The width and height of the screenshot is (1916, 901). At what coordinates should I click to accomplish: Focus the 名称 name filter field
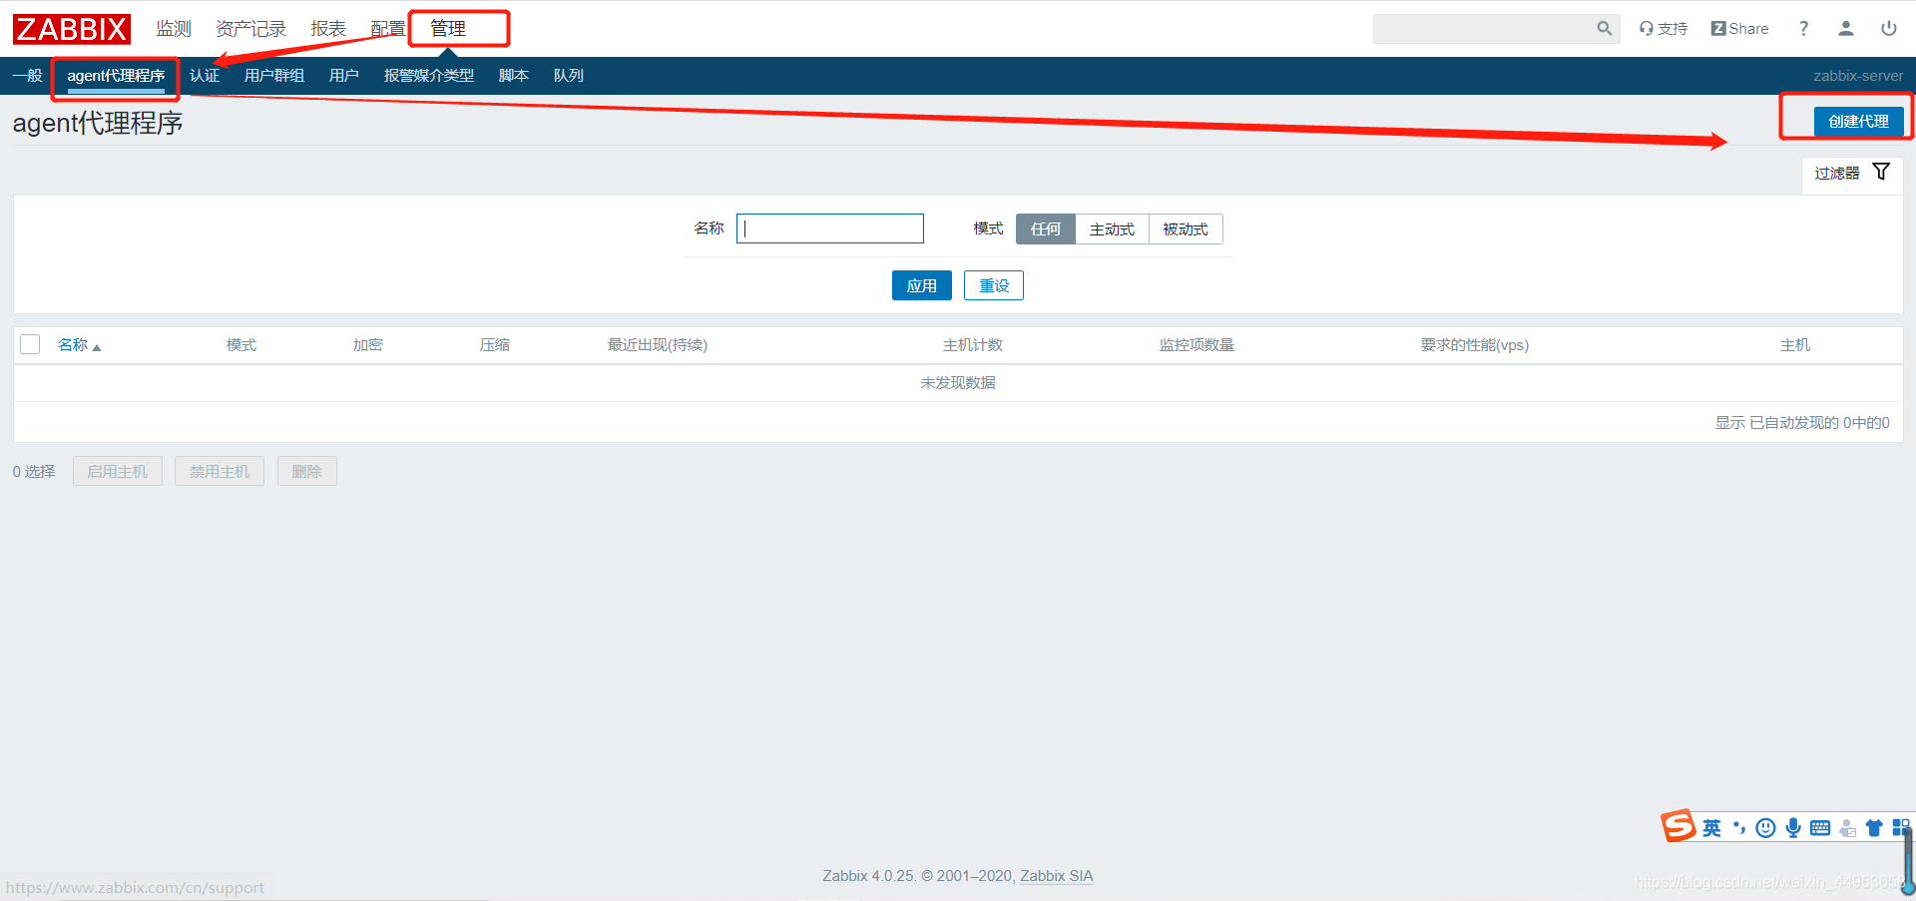point(830,228)
